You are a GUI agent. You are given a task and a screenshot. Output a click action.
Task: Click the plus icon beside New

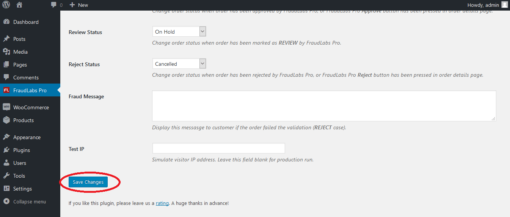[x=72, y=5]
